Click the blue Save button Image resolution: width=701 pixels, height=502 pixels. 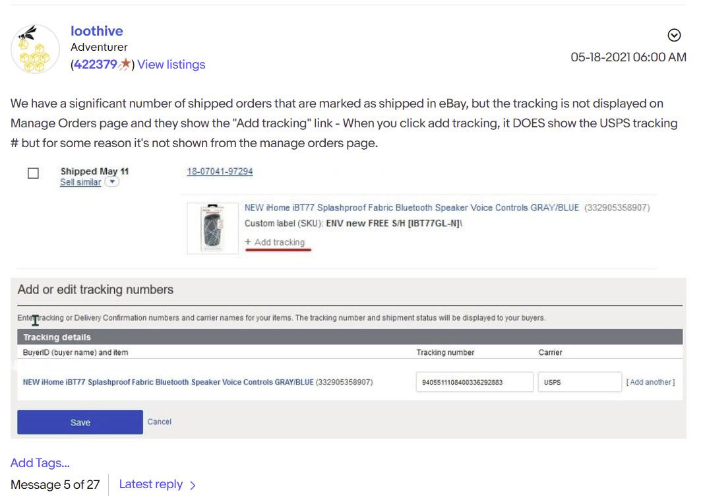pyautogui.click(x=80, y=422)
